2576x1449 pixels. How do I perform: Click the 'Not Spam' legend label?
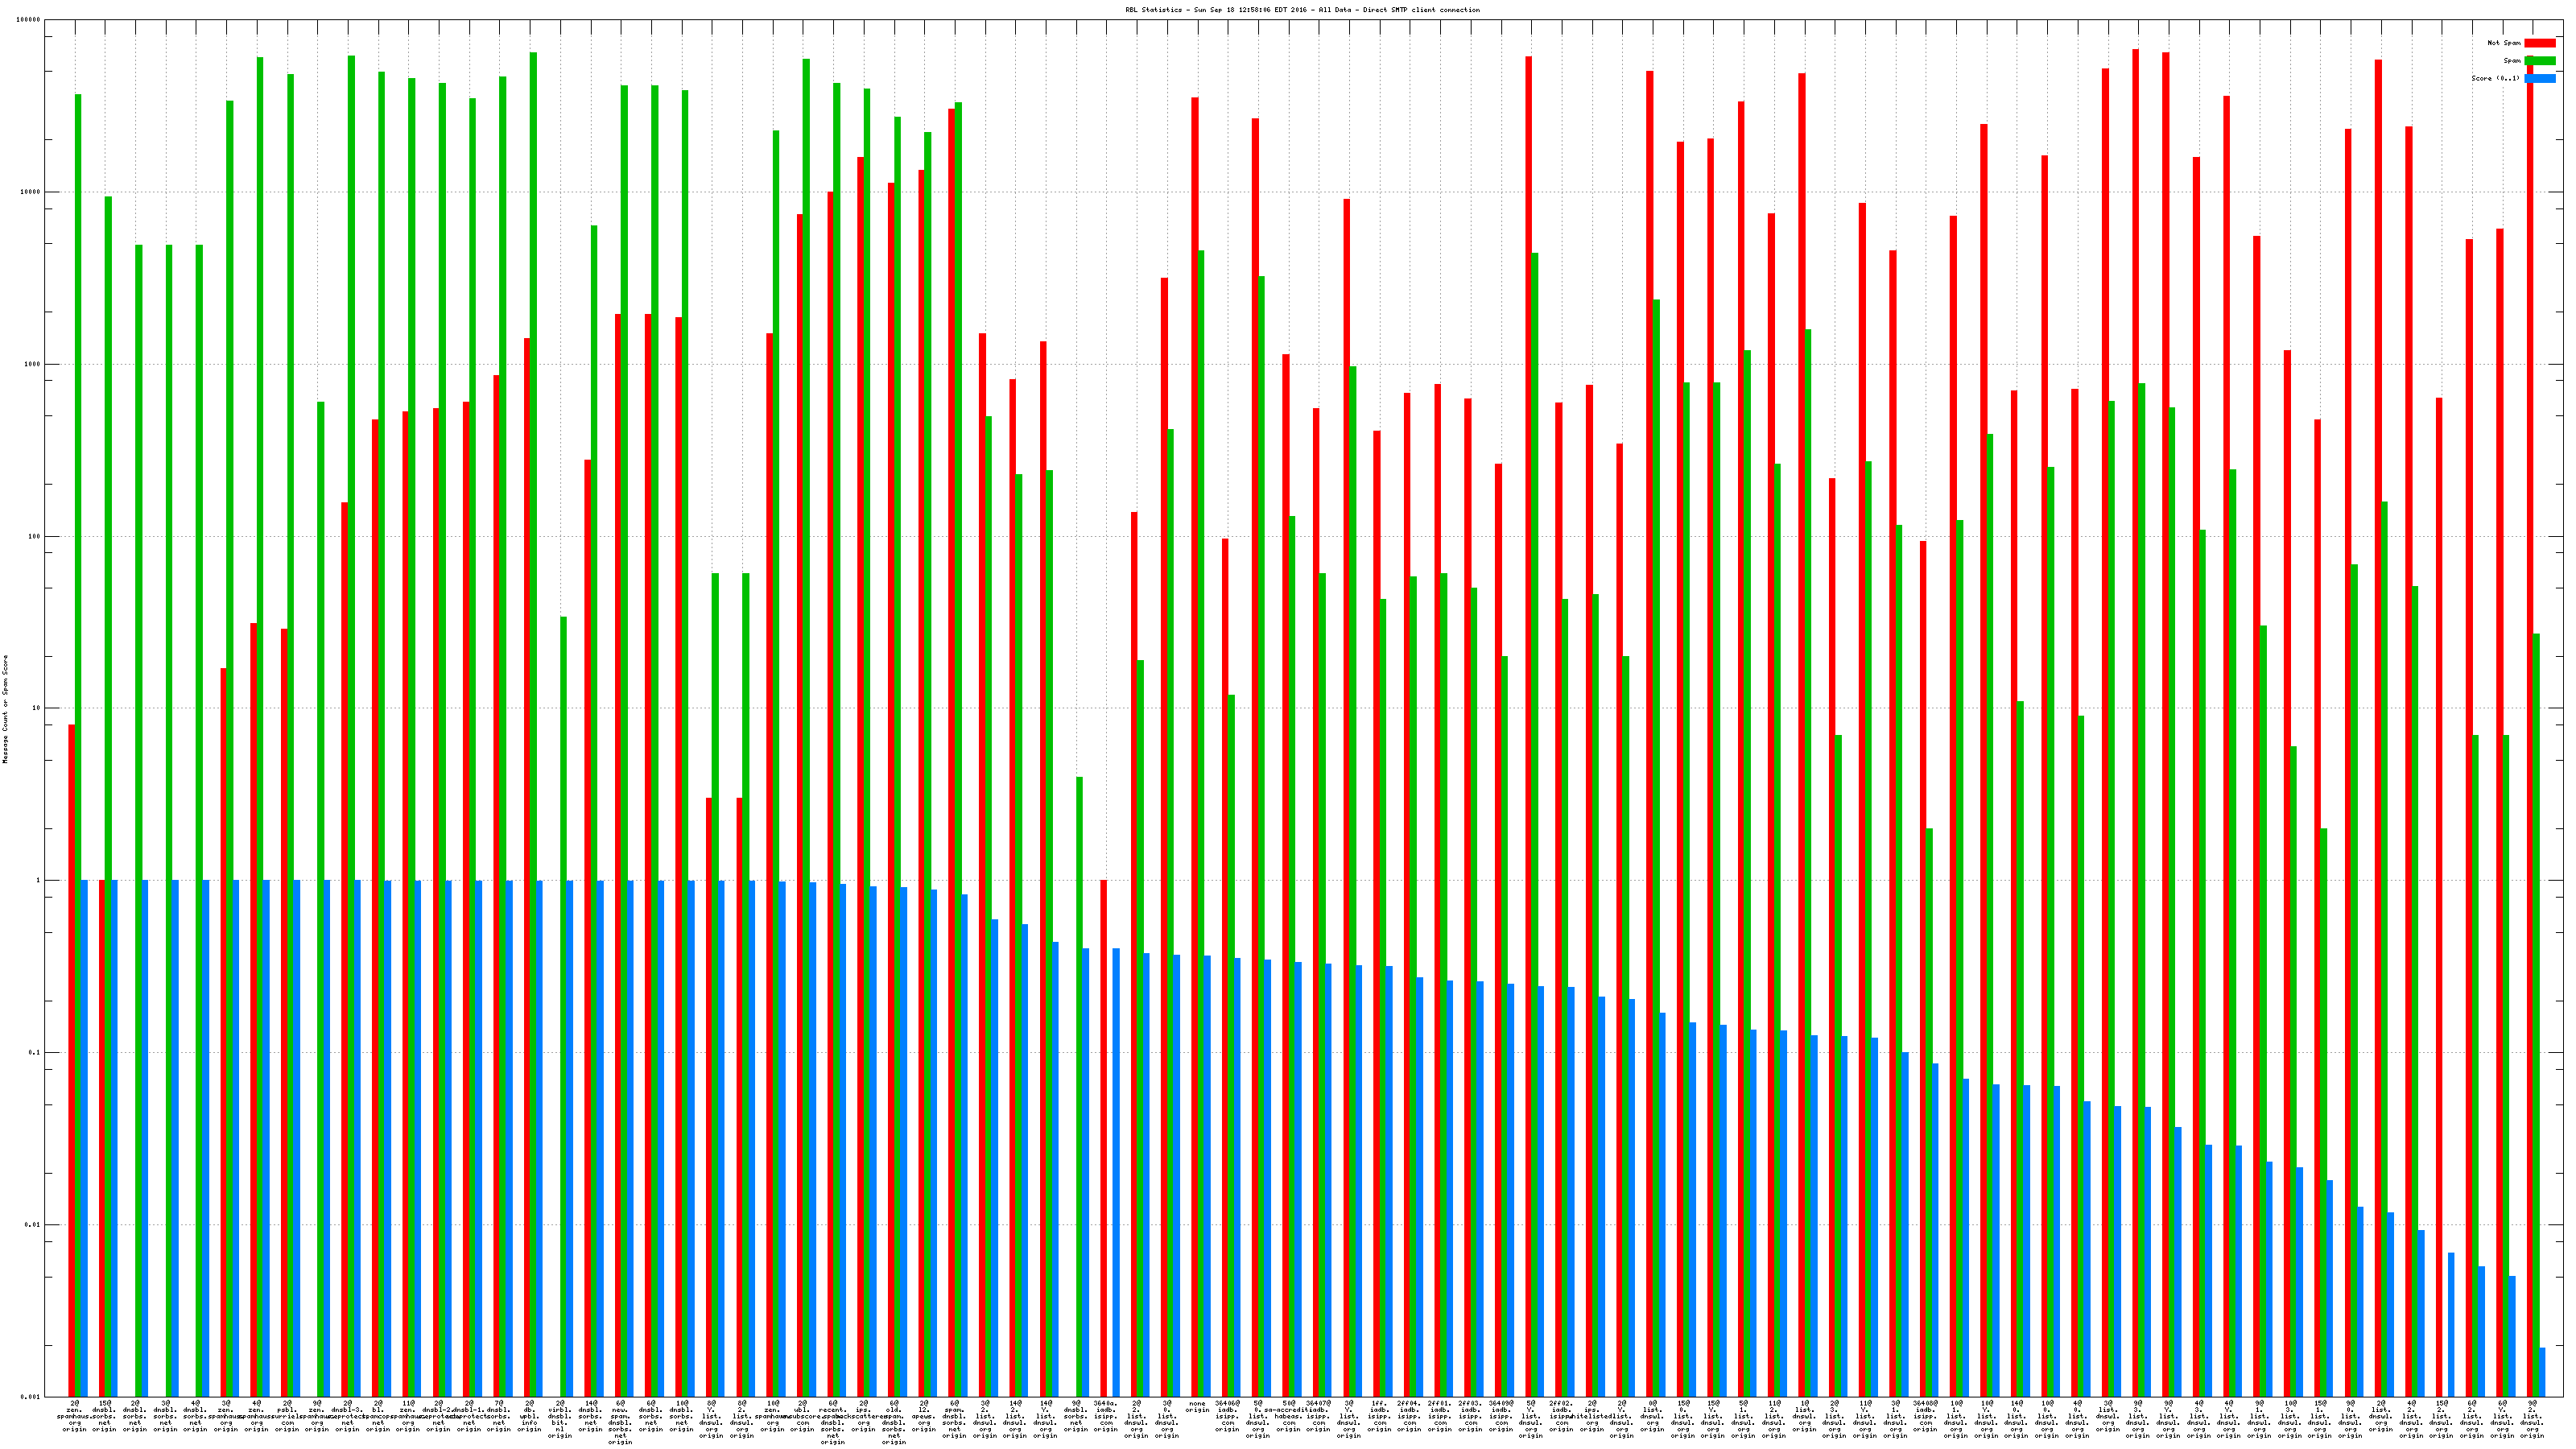coord(2504,43)
